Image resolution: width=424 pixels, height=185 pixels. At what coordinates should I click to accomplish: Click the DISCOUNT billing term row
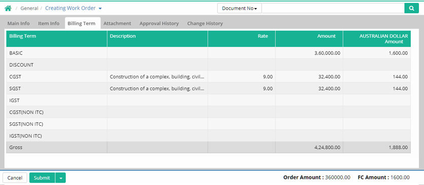click(x=208, y=65)
